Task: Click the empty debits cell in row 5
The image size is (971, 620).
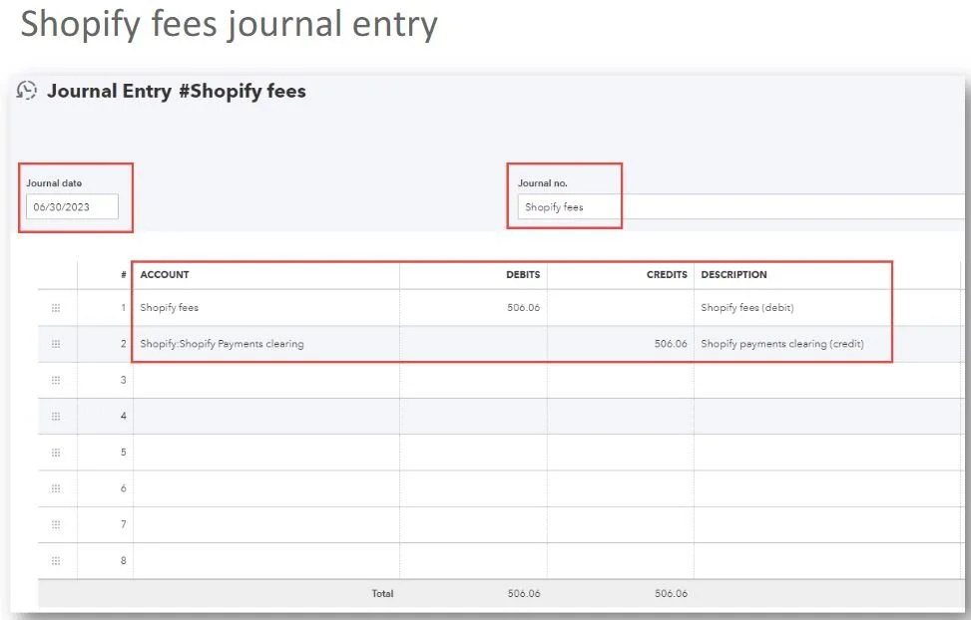Action: click(x=474, y=453)
